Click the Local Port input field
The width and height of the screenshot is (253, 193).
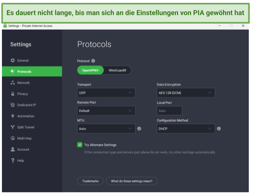[169, 111]
